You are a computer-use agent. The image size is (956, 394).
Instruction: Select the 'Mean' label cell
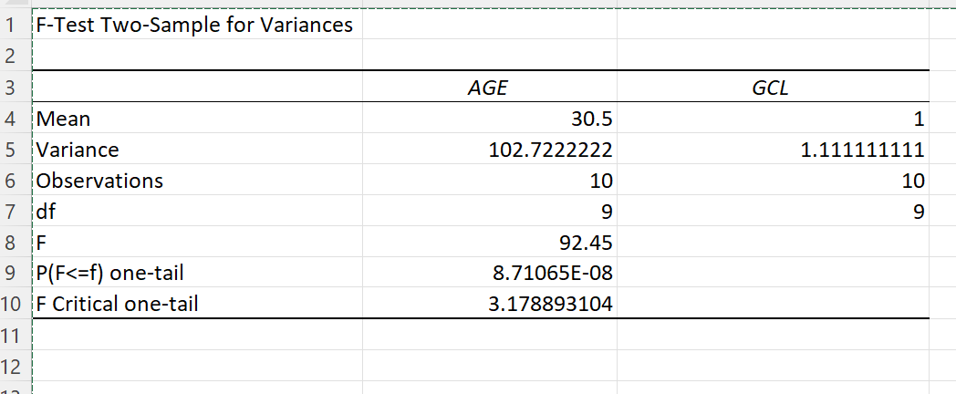pos(197,118)
